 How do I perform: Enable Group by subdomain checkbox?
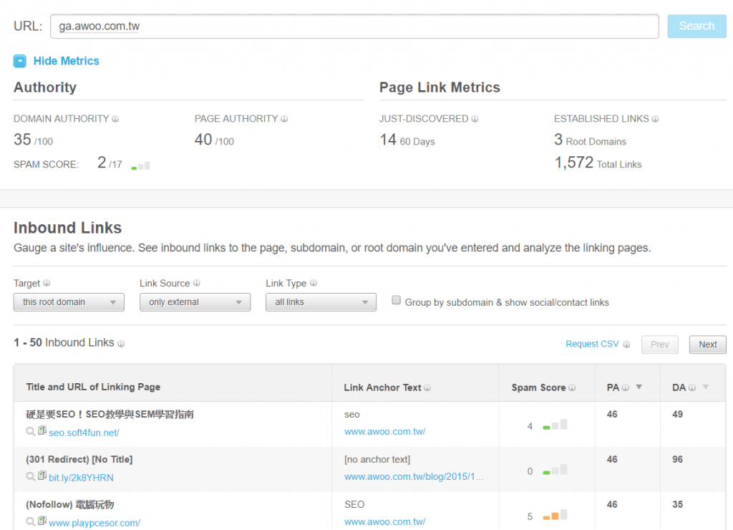pos(396,301)
